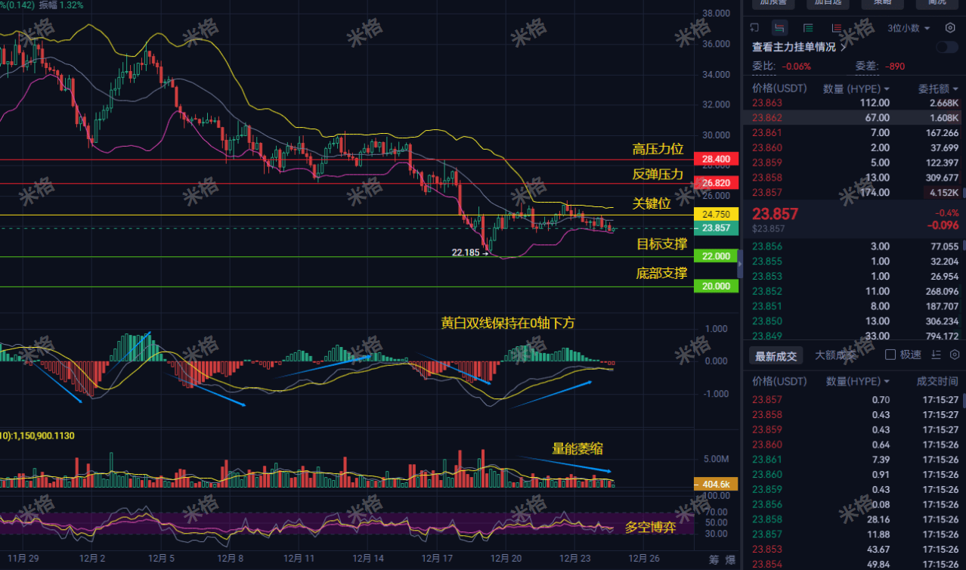Select the combined buy/sell order book view icon

tap(779, 28)
